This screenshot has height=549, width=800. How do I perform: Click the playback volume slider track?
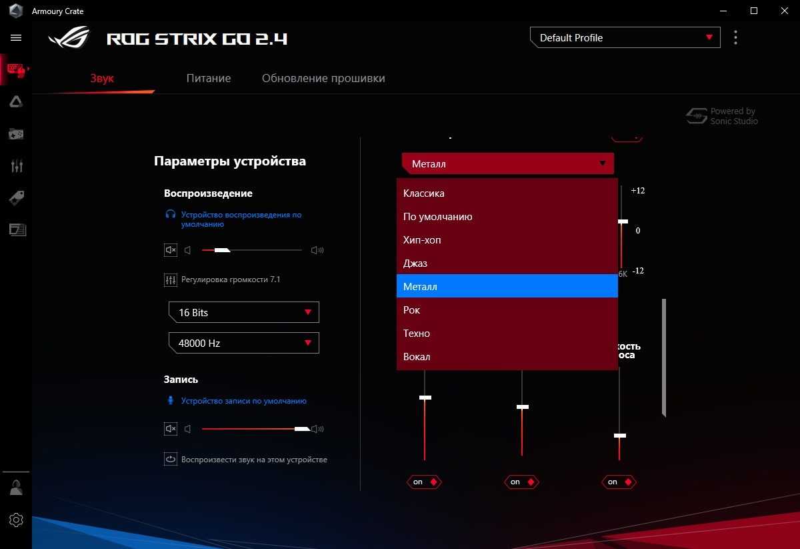pyautogui.click(x=267, y=250)
